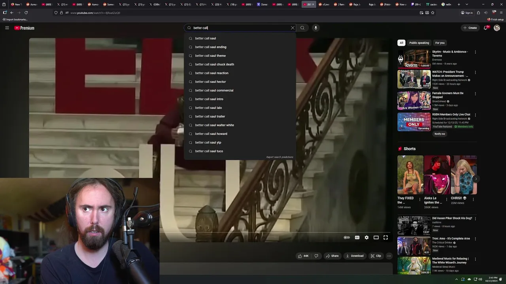Show hidden system tray icons chevron
506x284 pixels.
tap(457, 279)
